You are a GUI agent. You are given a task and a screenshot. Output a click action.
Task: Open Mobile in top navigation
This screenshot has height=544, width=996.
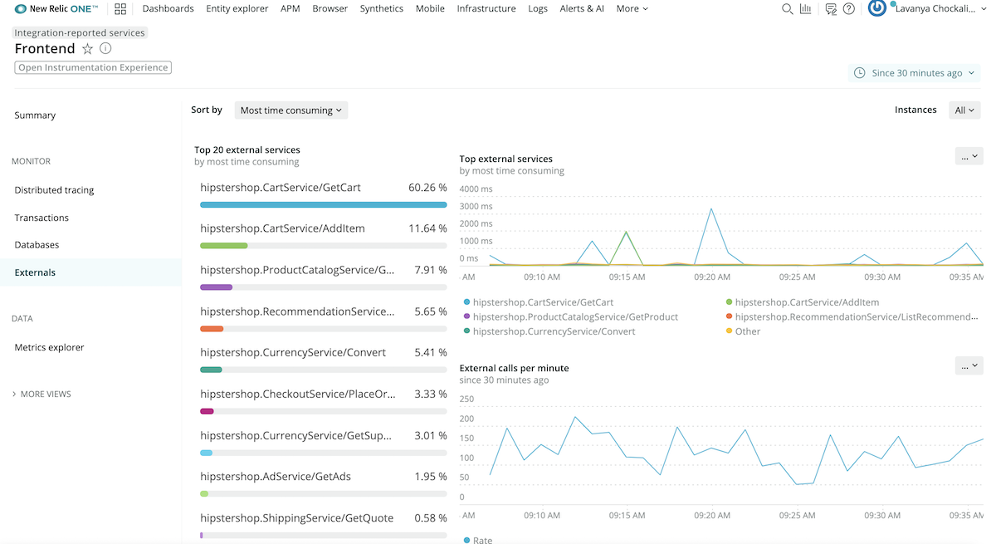click(430, 9)
